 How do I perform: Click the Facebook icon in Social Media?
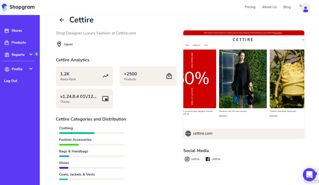coord(207,159)
